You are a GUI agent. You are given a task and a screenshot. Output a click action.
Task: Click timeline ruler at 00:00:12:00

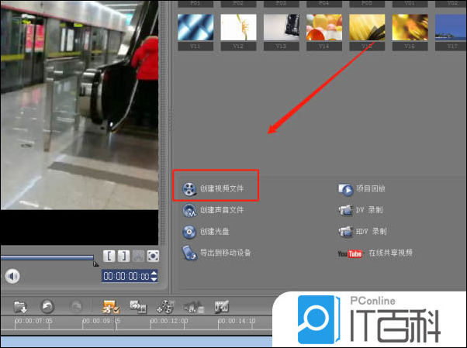coord(169,322)
